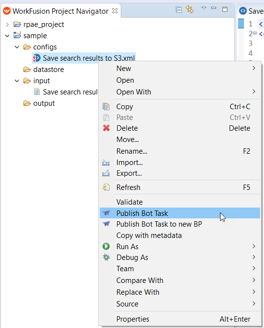The height and width of the screenshot is (328, 264).
Task: Select the rpae_project folder icon
Action: coord(17,24)
